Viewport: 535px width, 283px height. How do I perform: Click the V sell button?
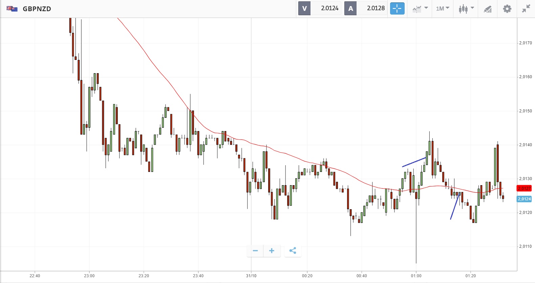coord(304,8)
